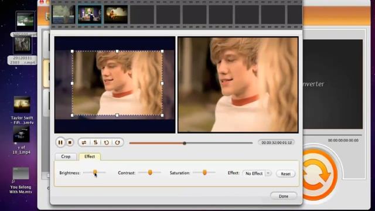
Task: Open the Effect dropdown showing No Effect
Action: [x=257, y=173]
